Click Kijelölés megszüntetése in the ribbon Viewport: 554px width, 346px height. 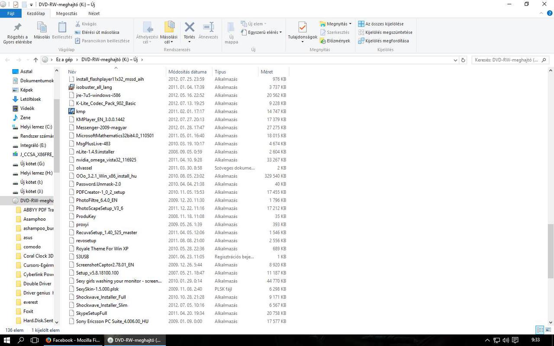pos(385,32)
